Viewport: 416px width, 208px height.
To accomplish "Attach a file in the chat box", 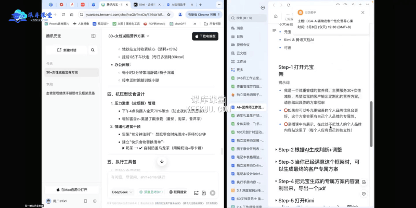I will (x=204, y=193).
